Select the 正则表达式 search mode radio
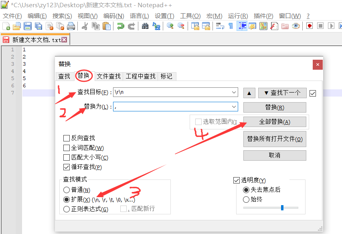This screenshot has width=342, height=234. tap(66, 209)
